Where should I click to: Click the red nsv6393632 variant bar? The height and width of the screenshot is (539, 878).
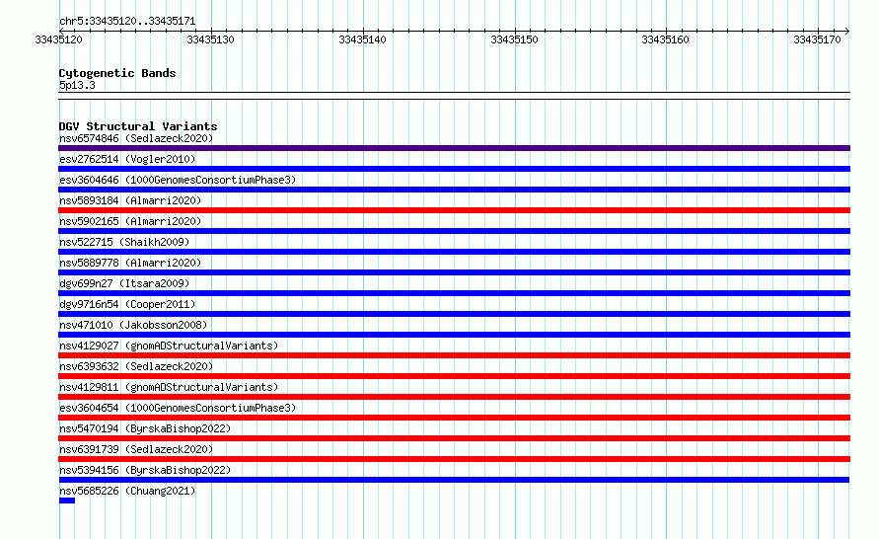click(x=454, y=376)
